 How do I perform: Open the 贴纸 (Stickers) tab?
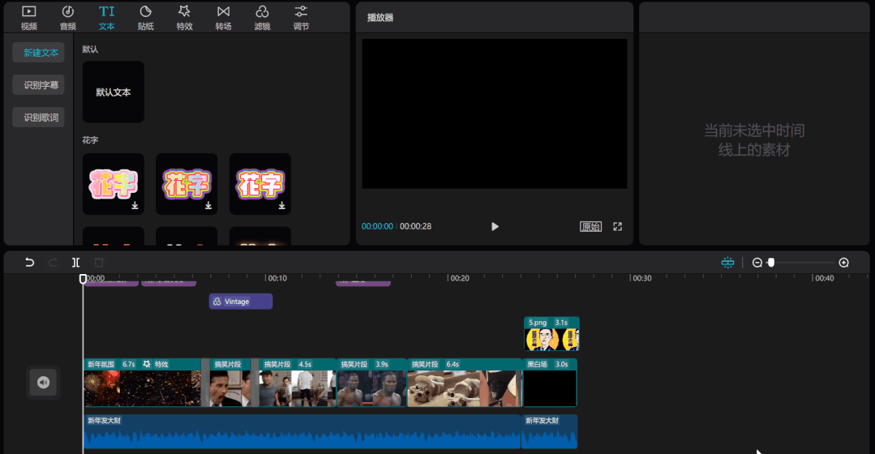click(x=146, y=17)
